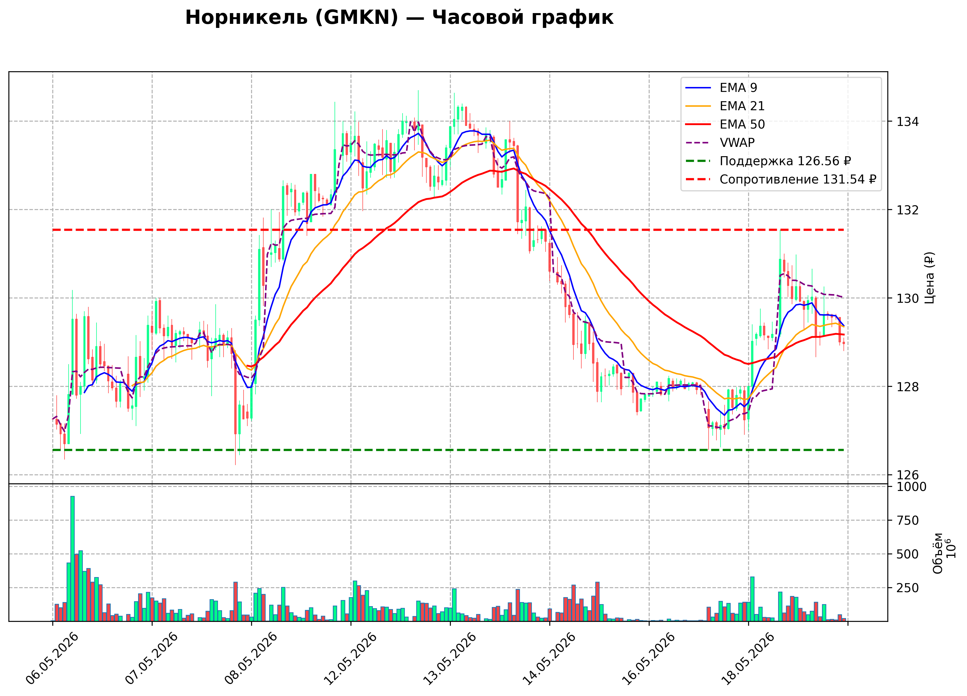Click the volume axis tick "1000"
The width and height of the screenshot is (967, 696).
(911, 487)
